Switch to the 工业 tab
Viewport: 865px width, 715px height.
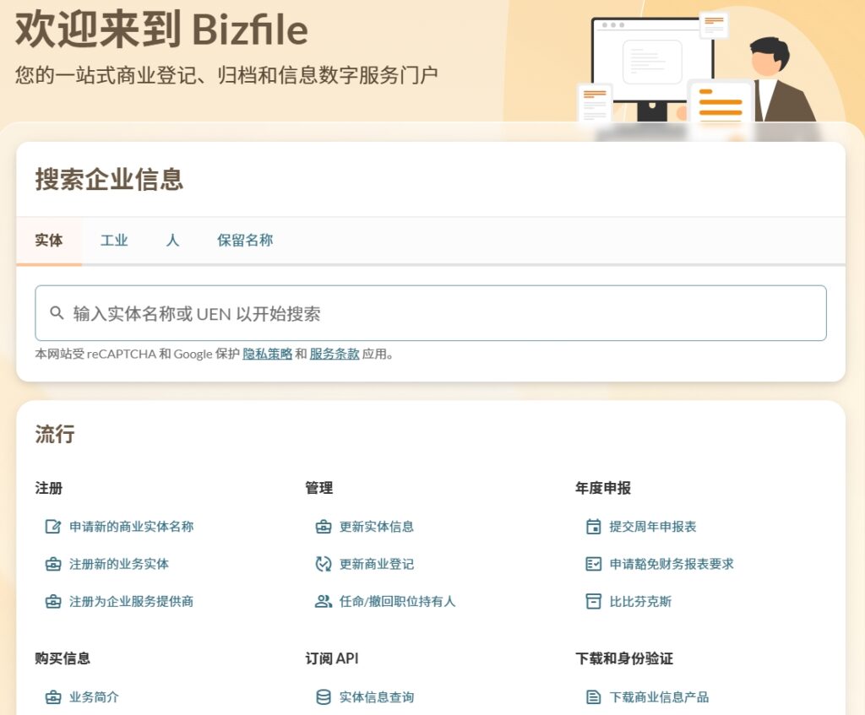click(x=114, y=241)
